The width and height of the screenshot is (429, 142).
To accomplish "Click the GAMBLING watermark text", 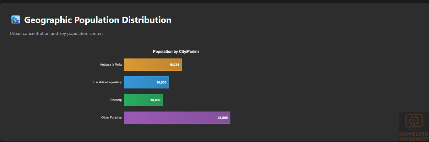I will [x=414, y=134].
